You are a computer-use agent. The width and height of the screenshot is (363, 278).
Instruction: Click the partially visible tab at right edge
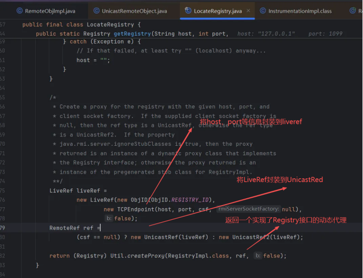click(x=359, y=11)
